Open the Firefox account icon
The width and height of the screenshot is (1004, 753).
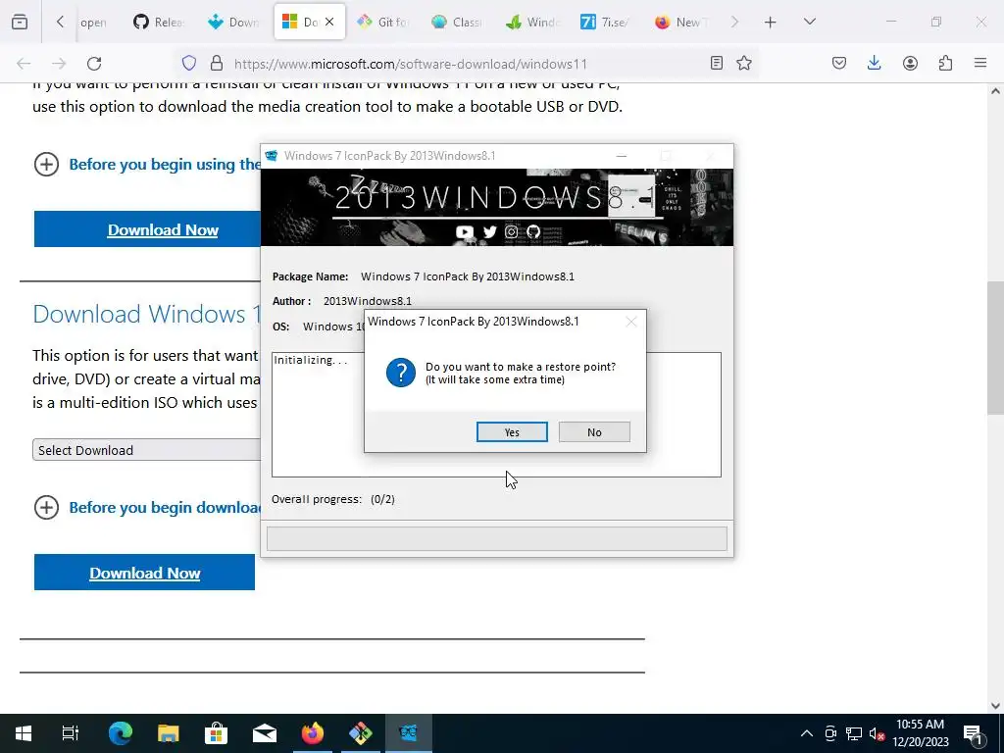tap(910, 64)
